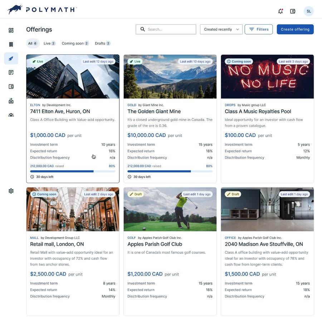Click the wallet icon in top header
The height and width of the screenshot is (322, 322).
tap(293, 11)
